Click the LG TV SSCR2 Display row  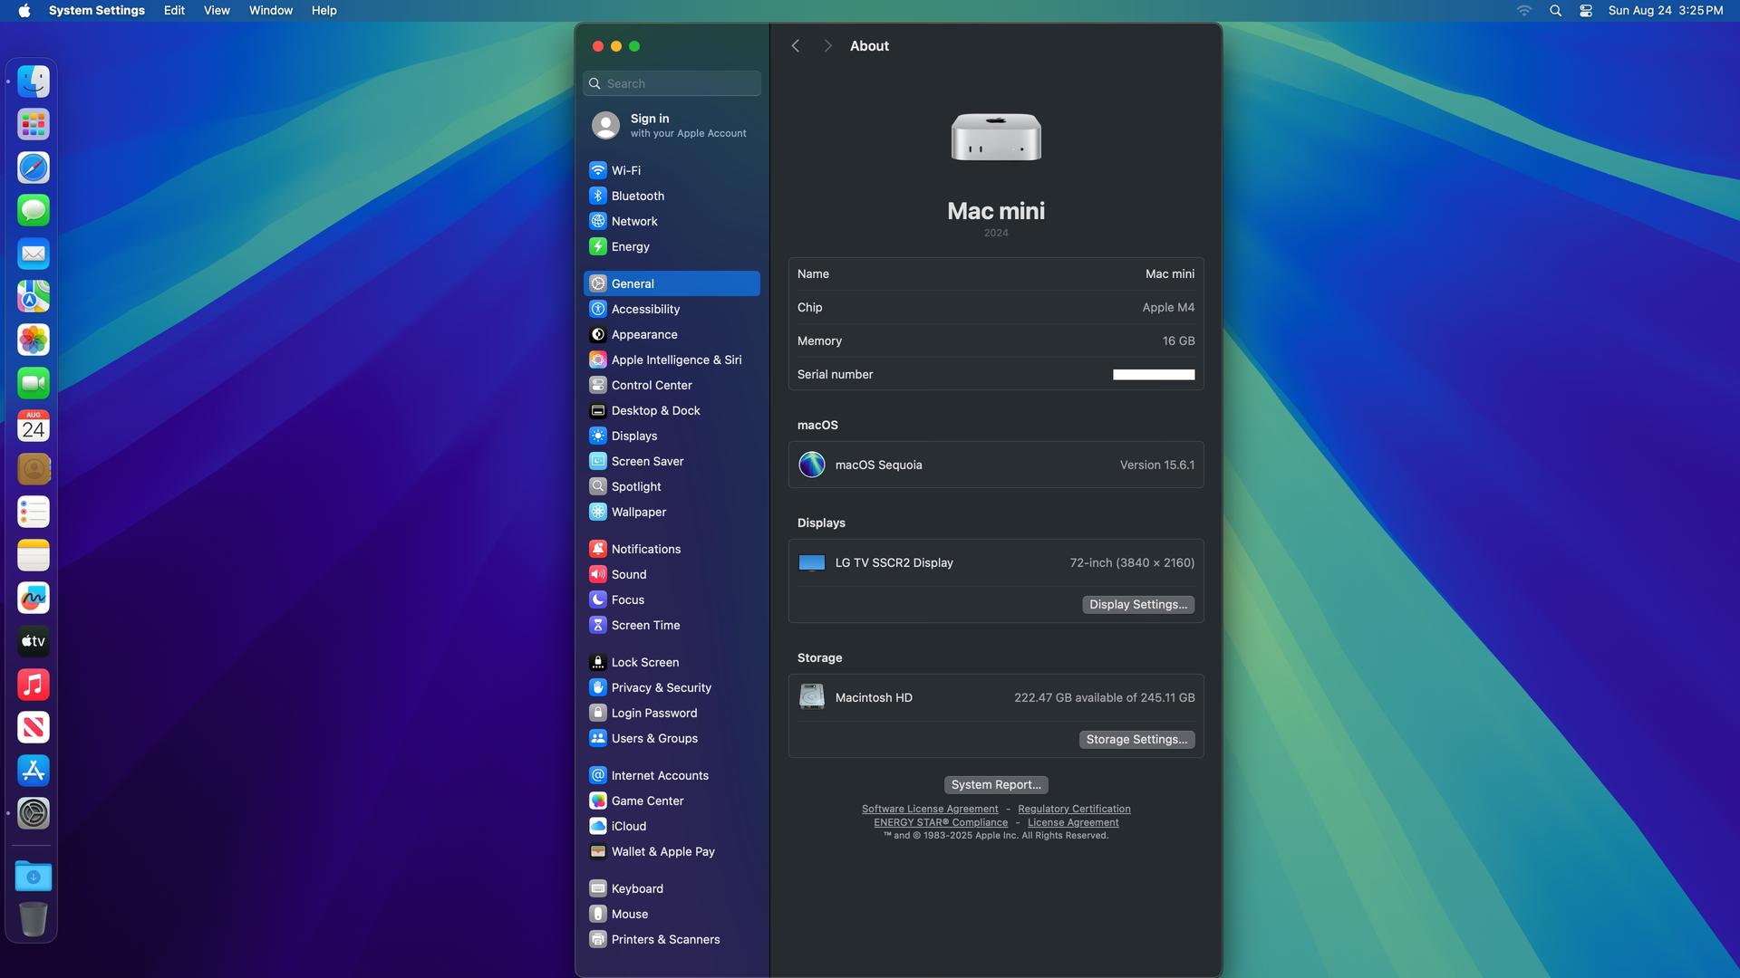tap(996, 563)
